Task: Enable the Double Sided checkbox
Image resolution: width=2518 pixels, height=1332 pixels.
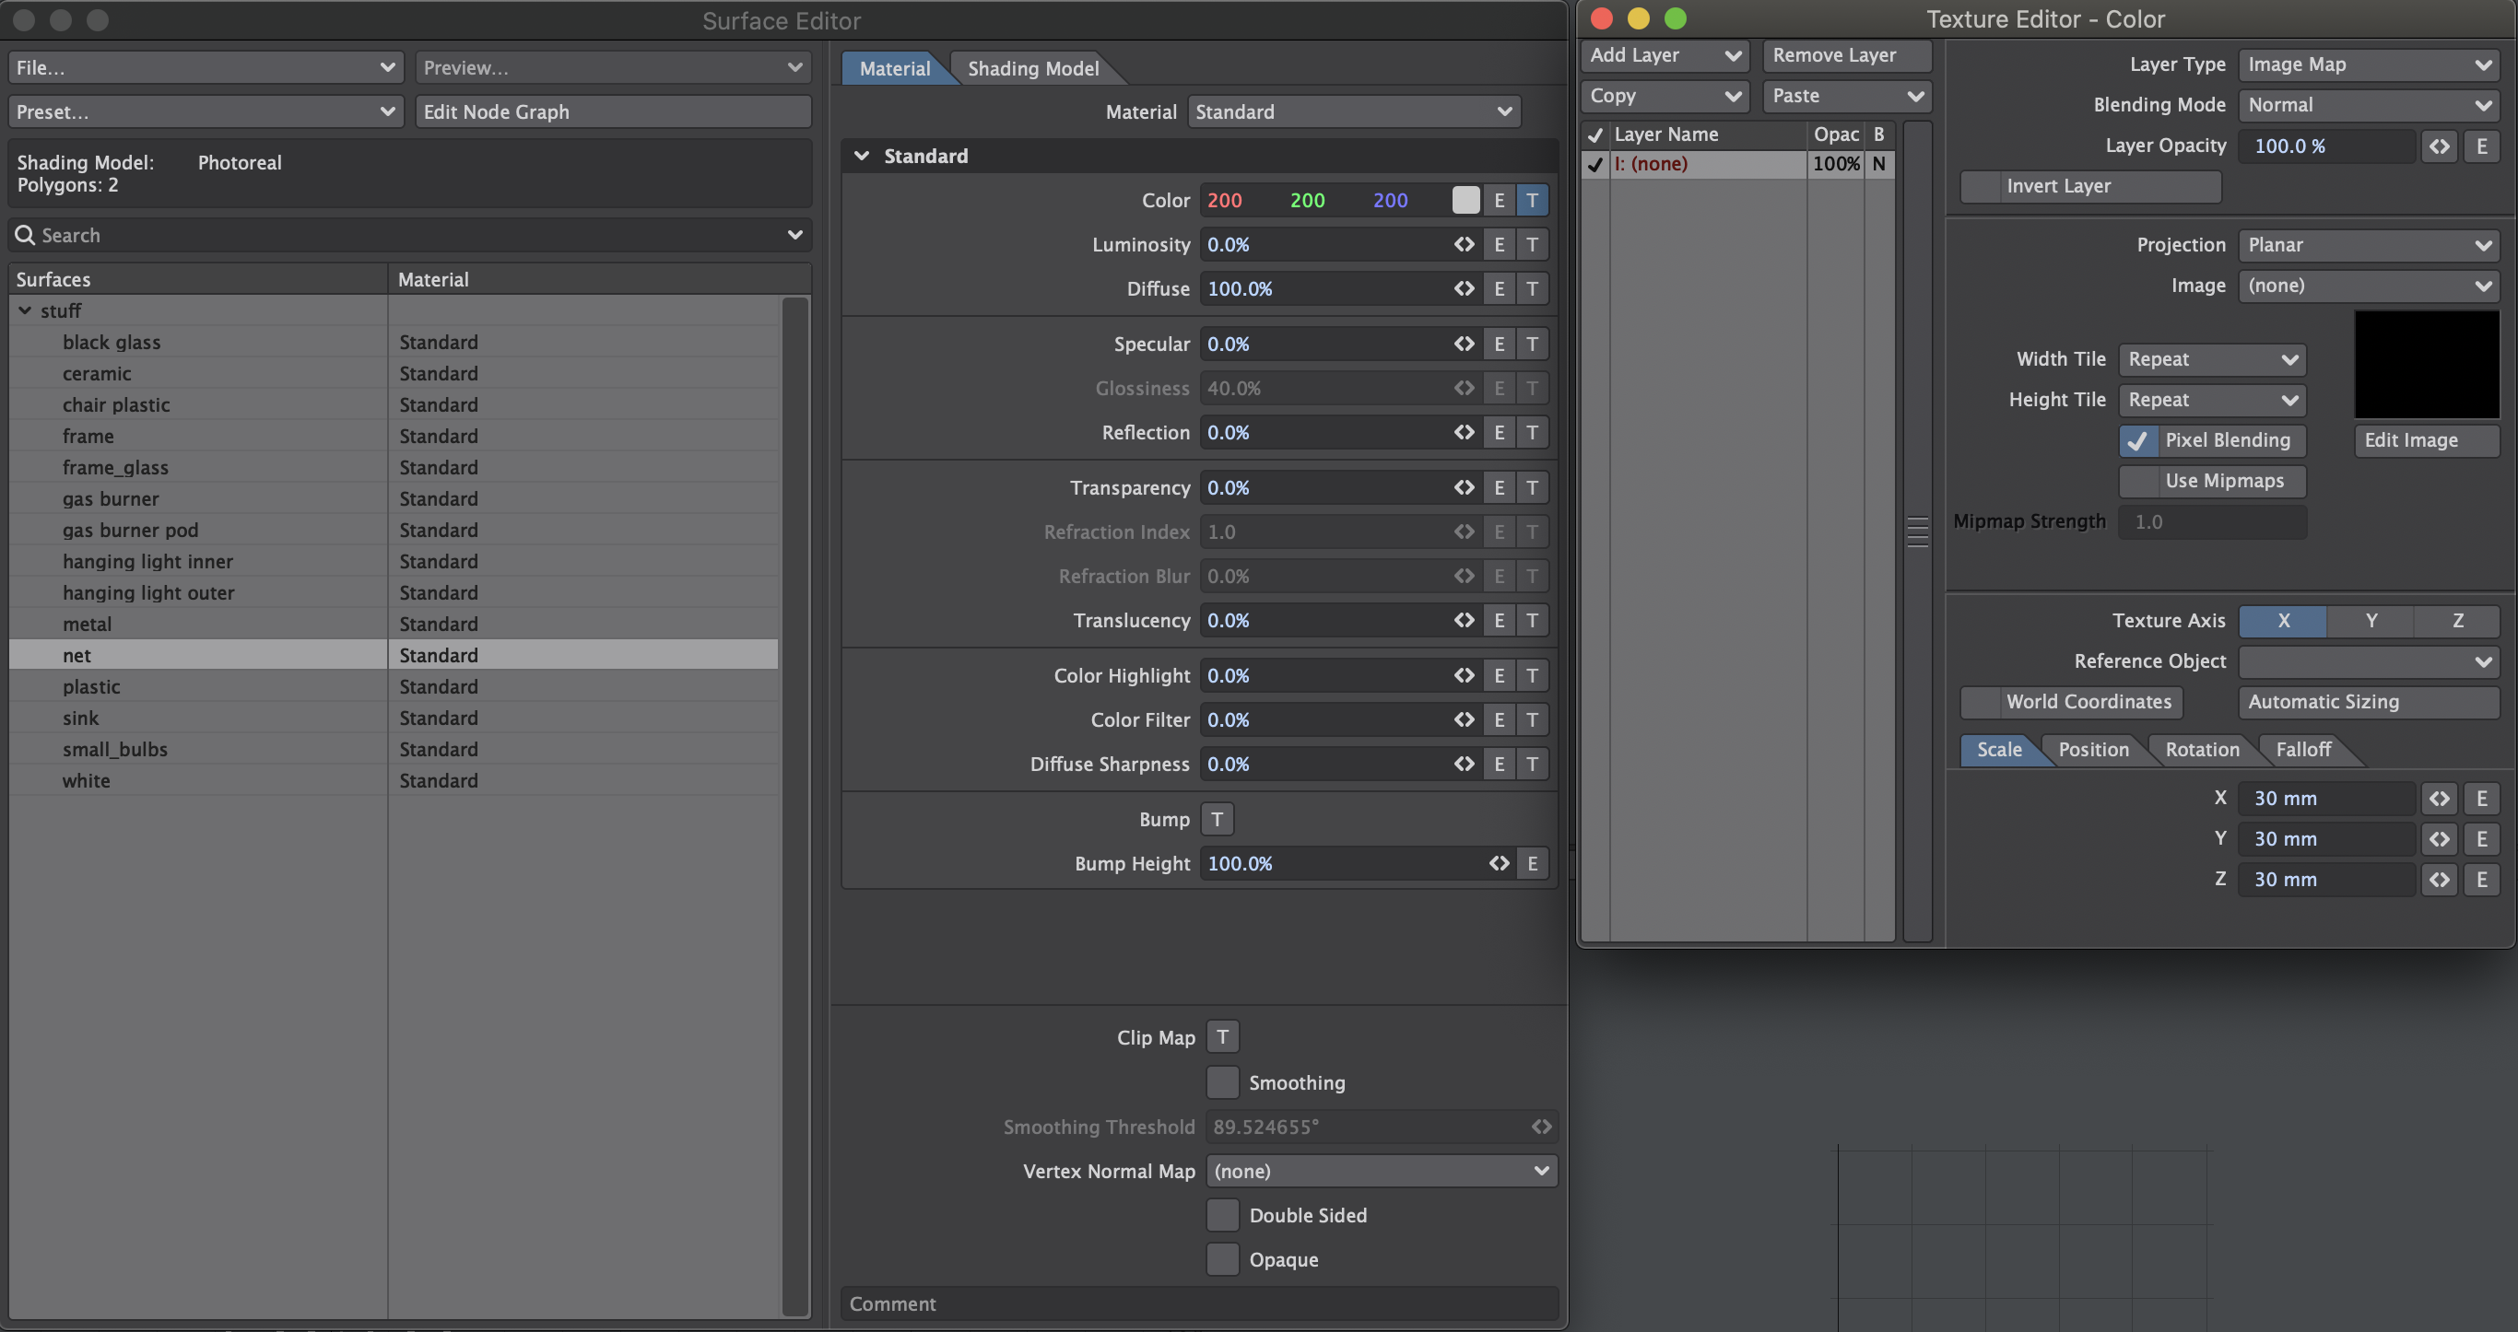Action: [1222, 1215]
